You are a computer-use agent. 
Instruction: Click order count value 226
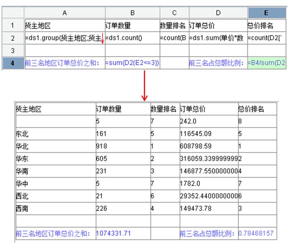point(101,208)
